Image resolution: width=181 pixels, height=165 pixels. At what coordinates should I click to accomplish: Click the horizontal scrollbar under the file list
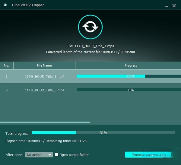[x=45, y=122]
